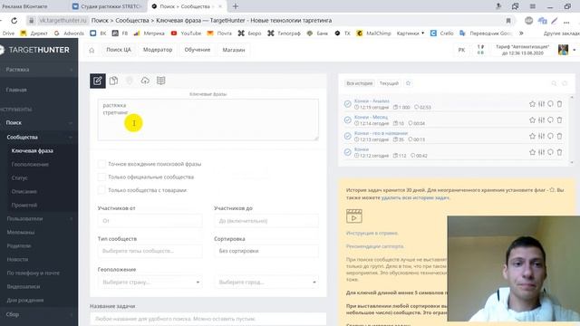Switch to 'Текущий' history tab
580x326 pixels.
(389, 83)
